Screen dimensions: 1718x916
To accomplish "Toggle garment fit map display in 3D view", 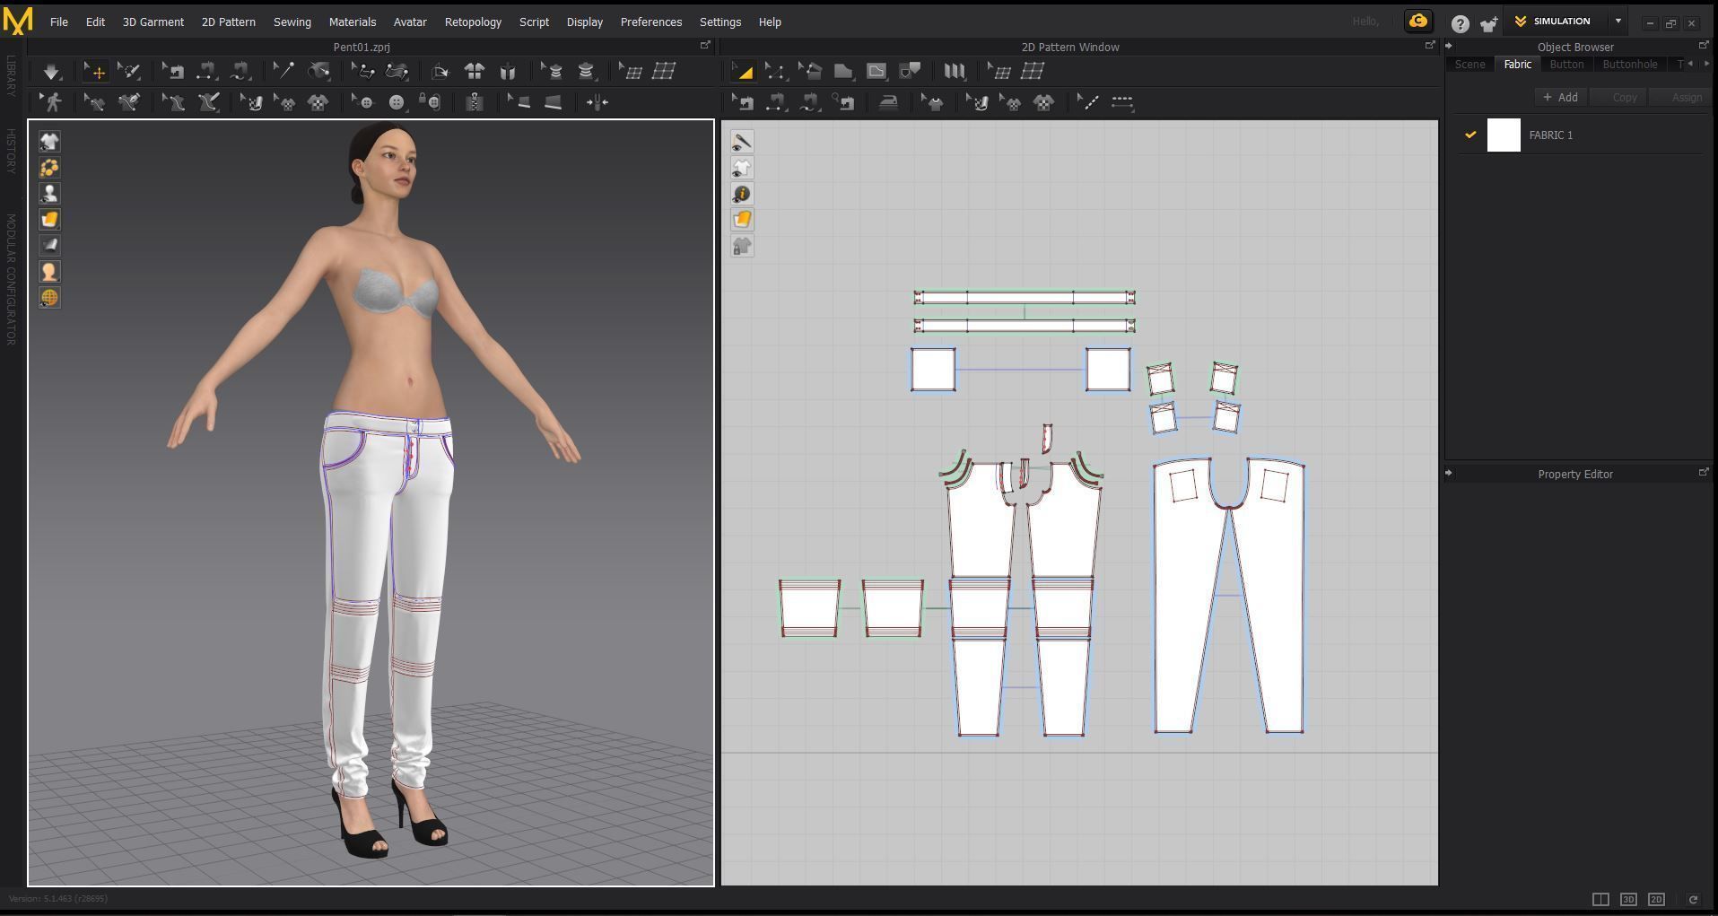I will tap(49, 246).
